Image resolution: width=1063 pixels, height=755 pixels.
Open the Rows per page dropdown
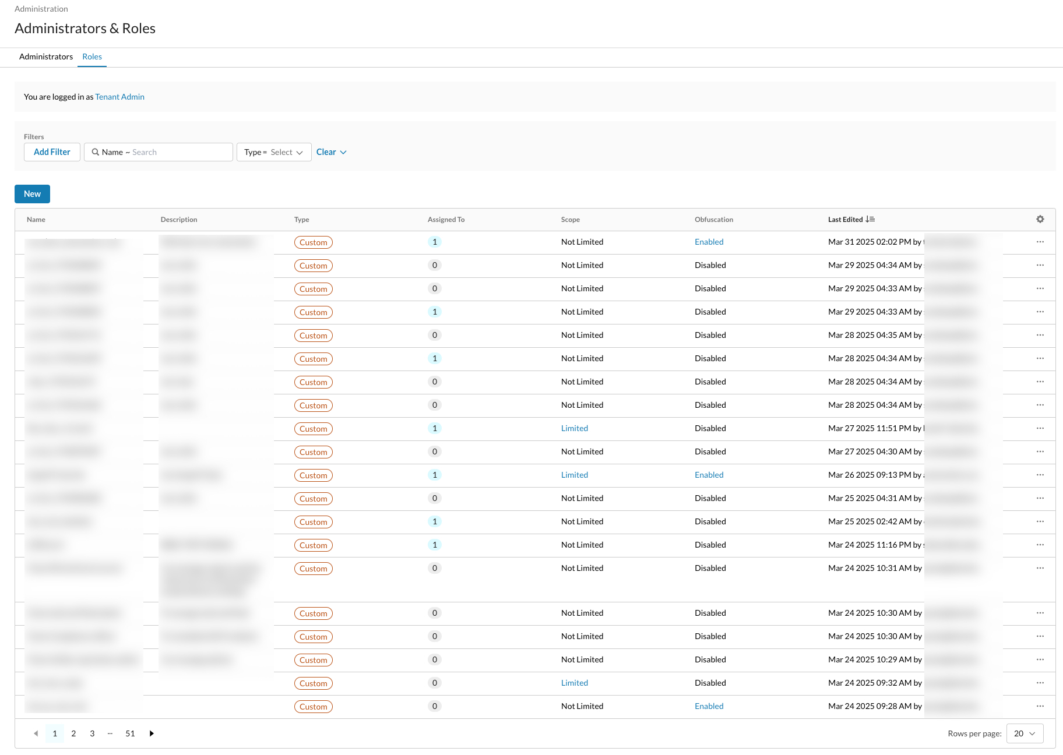tap(1024, 733)
